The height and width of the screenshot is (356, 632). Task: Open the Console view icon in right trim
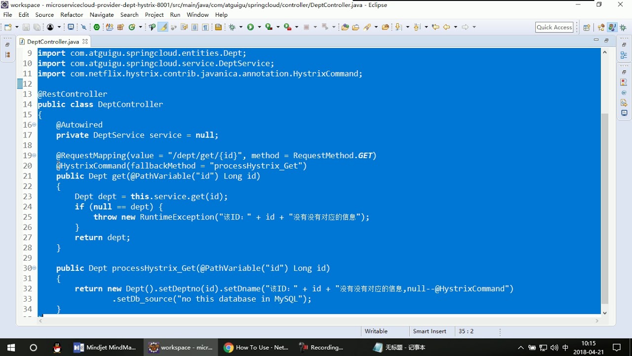click(x=624, y=113)
